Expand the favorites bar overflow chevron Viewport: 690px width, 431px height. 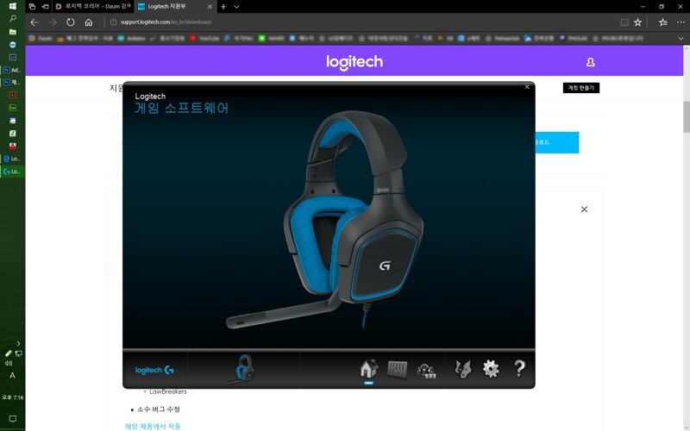click(681, 38)
